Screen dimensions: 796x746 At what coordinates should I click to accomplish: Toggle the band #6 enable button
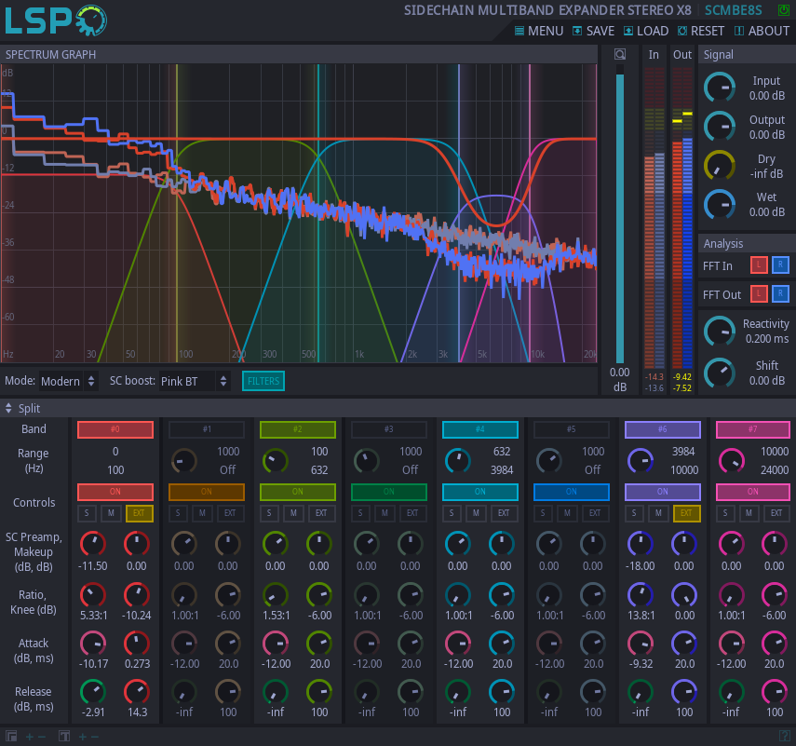click(x=663, y=429)
